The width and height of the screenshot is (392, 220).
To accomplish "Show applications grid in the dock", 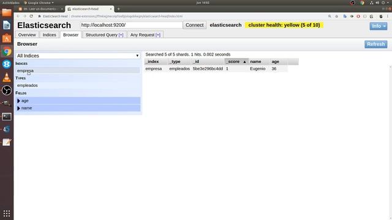I will click(x=7, y=213).
